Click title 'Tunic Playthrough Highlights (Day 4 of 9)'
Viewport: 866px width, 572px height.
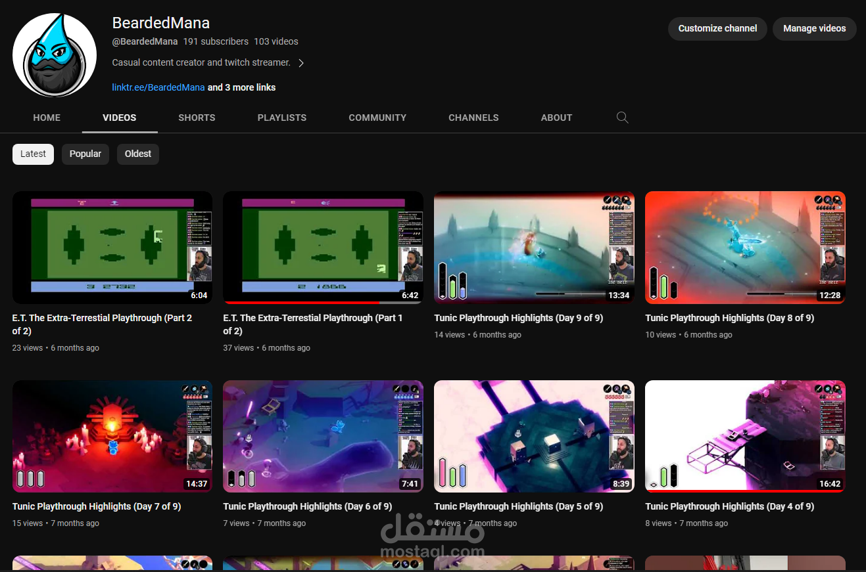[x=729, y=506]
